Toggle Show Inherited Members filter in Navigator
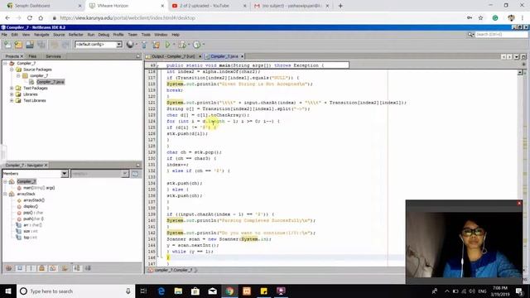The height and width of the screenshot is (298, 530). click(x=9, y=268)
